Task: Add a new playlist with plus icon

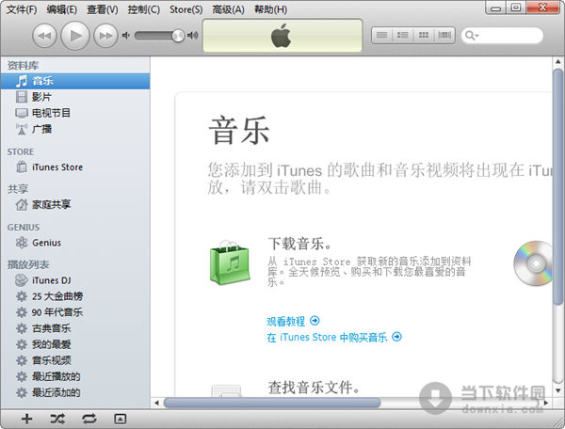Action: 26,418
